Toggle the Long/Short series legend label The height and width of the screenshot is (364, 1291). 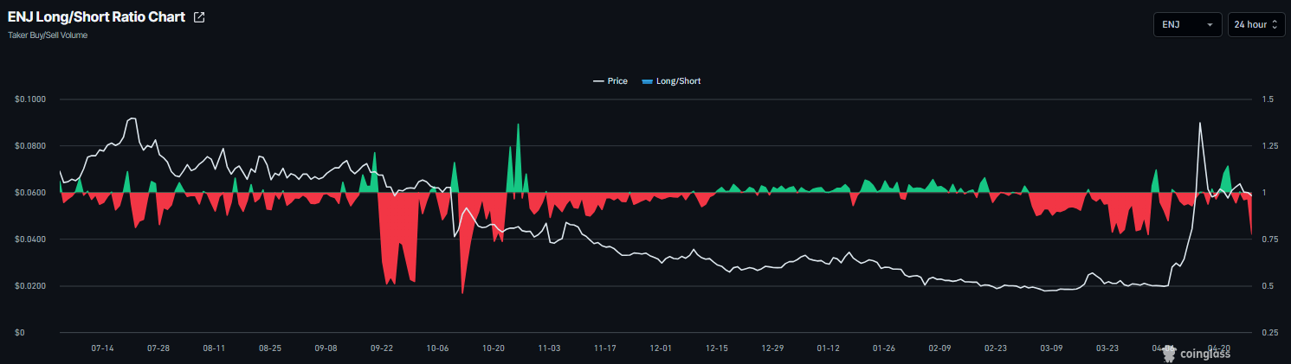tap(678, 81)
